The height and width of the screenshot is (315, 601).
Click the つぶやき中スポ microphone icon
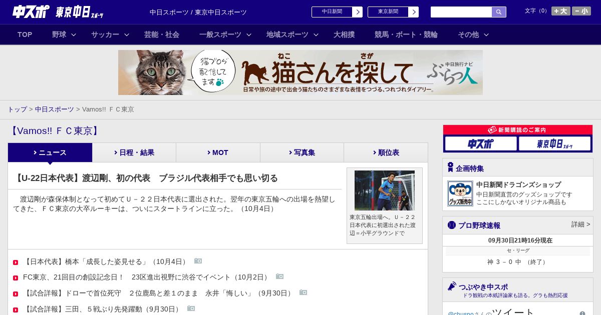tap(452, 286)
